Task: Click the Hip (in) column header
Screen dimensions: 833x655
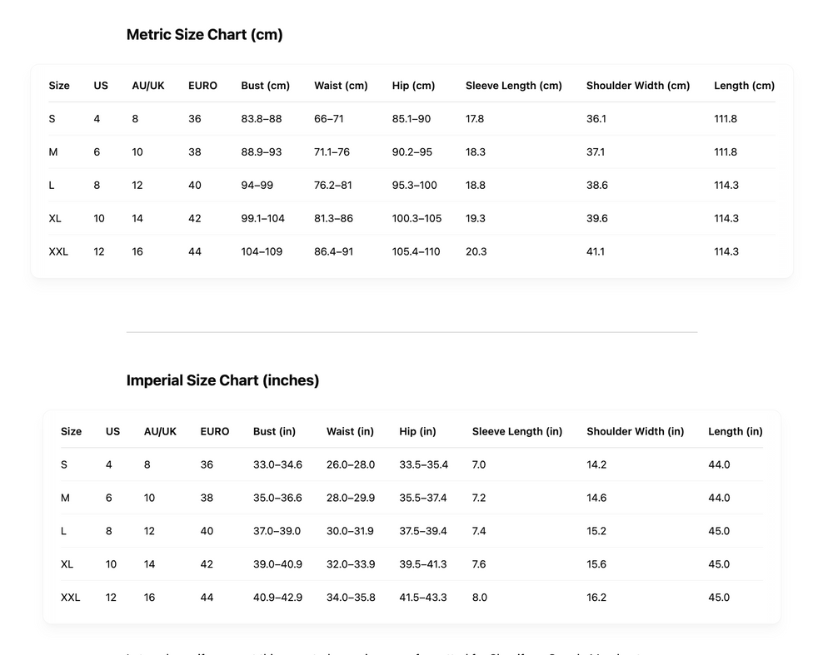Action: [417, 431]
